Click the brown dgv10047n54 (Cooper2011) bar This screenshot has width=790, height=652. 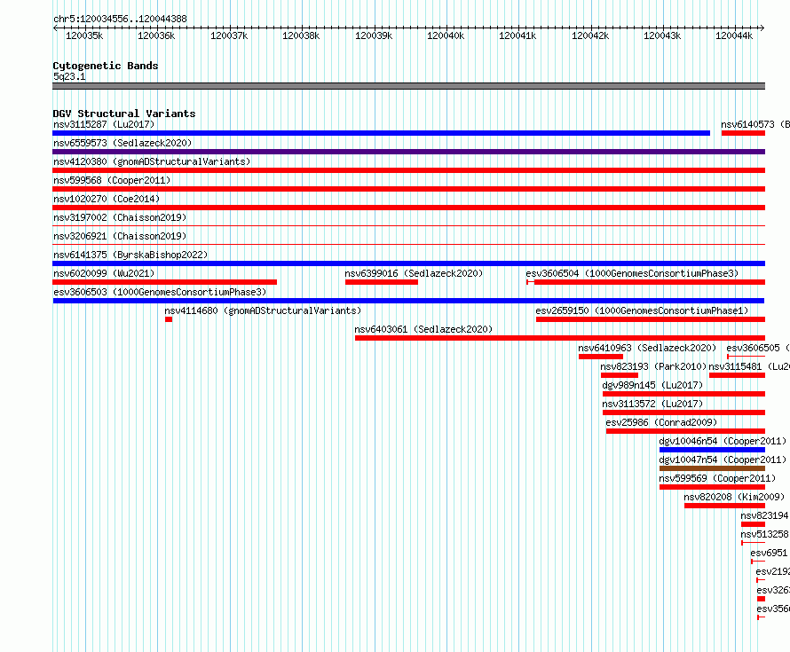coord(712,468)
